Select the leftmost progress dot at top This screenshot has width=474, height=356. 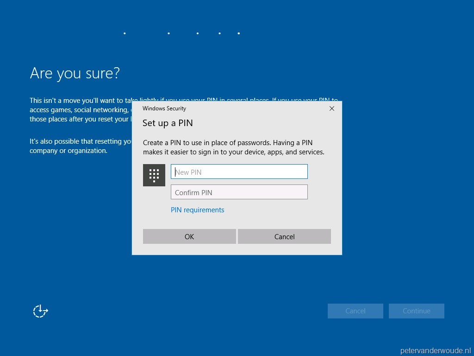click(x=124, y=33)
